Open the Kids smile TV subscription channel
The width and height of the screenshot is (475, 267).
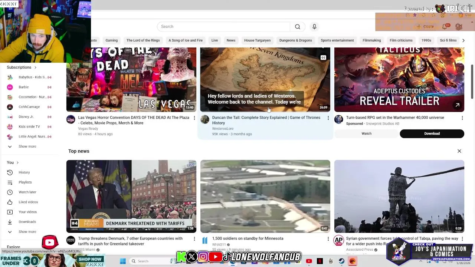30,127
